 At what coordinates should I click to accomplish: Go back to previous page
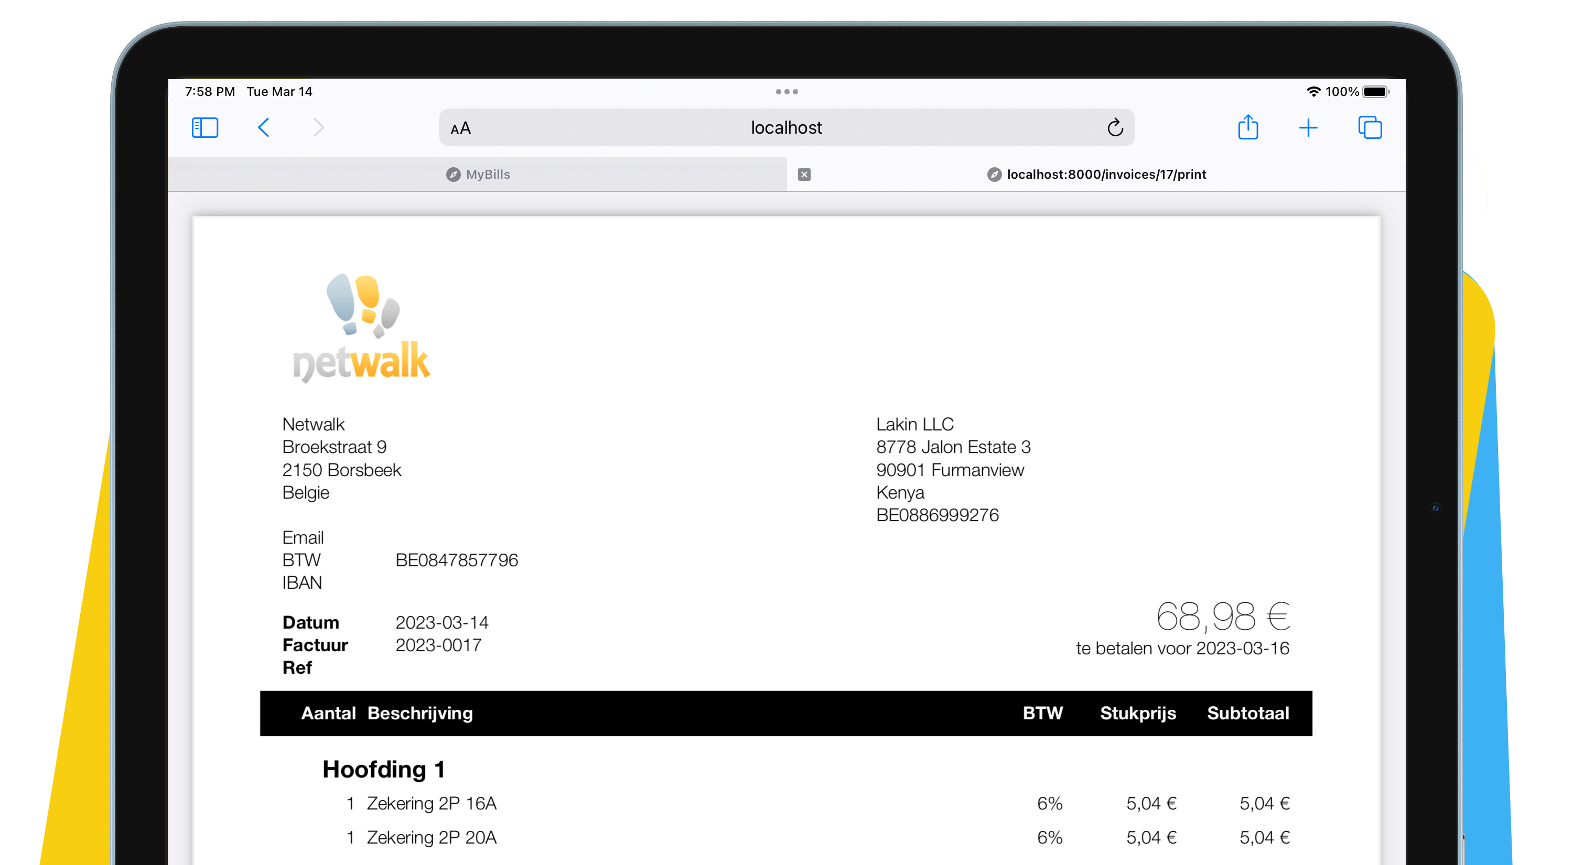264,127
